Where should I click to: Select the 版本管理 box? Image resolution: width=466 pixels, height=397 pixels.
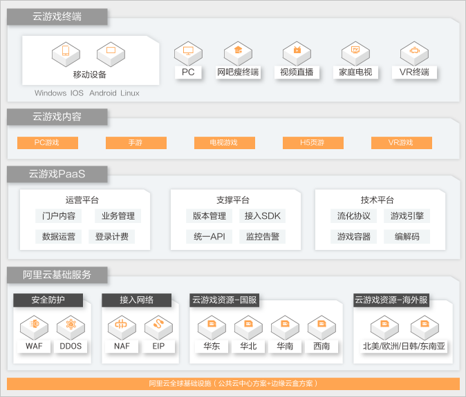[209, 216]
